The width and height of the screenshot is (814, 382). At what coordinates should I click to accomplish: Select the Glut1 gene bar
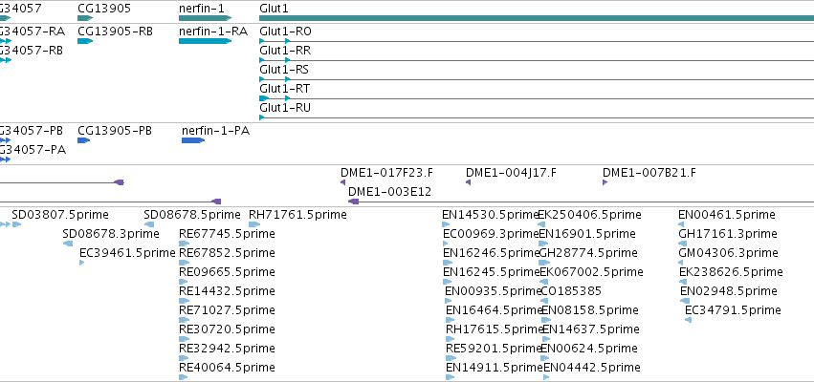[537, 18]
